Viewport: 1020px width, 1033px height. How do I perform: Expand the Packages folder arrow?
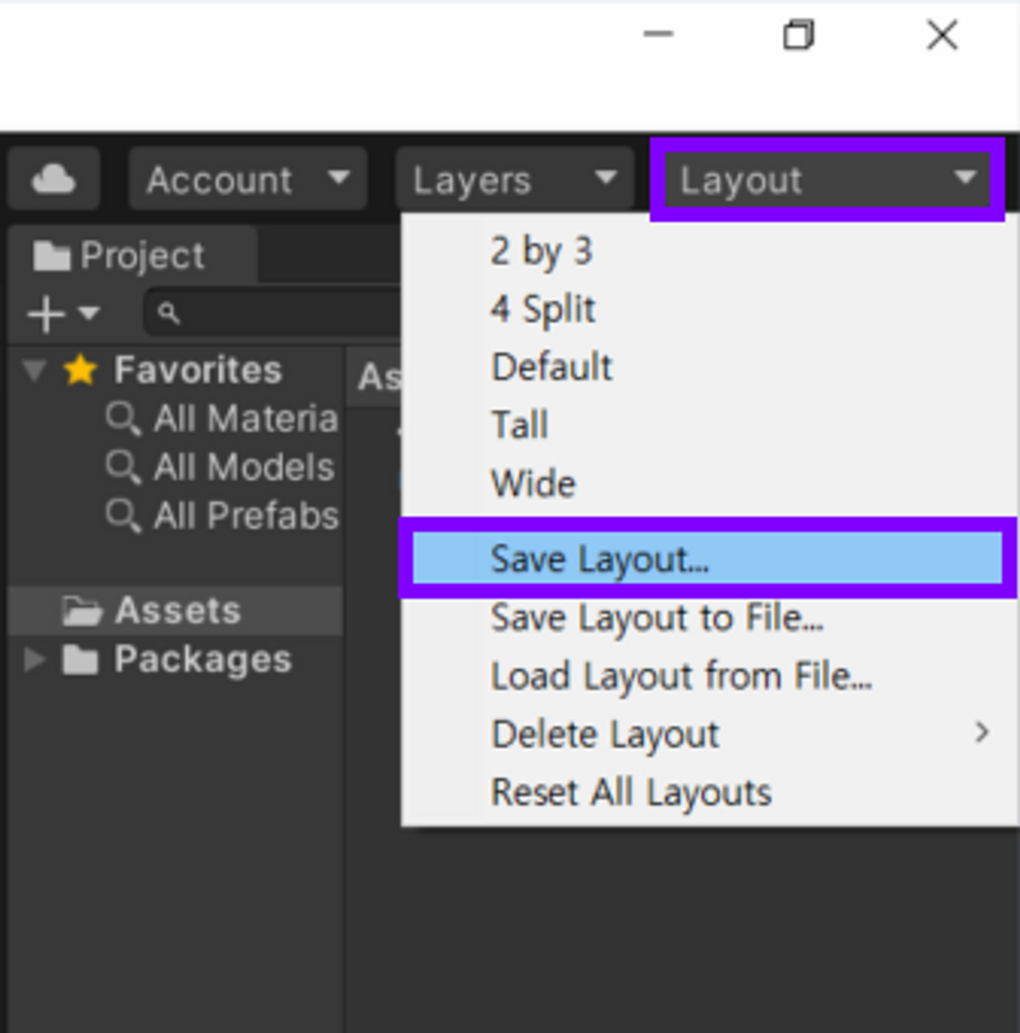pyautogui.click(x=34, y=660)
